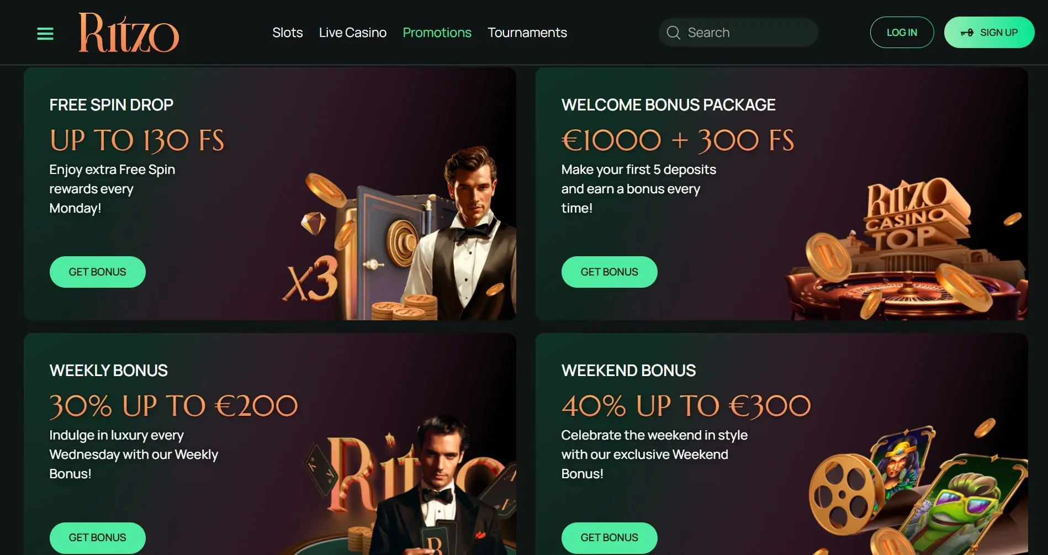Claim the Weekly Bonus offer
1048x555 pixels.
pos(97,537)
